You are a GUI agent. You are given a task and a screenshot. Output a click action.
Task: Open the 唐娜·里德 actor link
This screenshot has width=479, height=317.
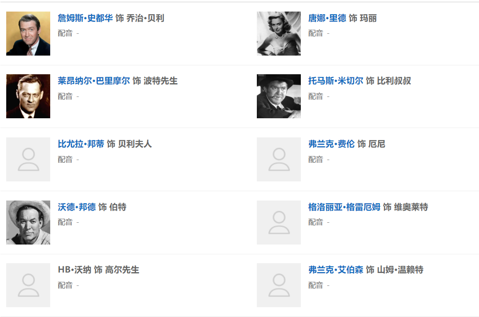[x=327, y=18]
